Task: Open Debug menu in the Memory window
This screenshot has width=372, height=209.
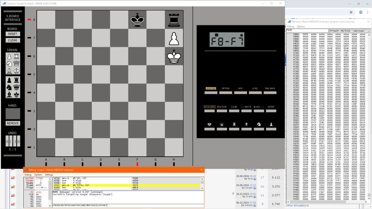Action: pyautogui.click(x=290, y=26)
